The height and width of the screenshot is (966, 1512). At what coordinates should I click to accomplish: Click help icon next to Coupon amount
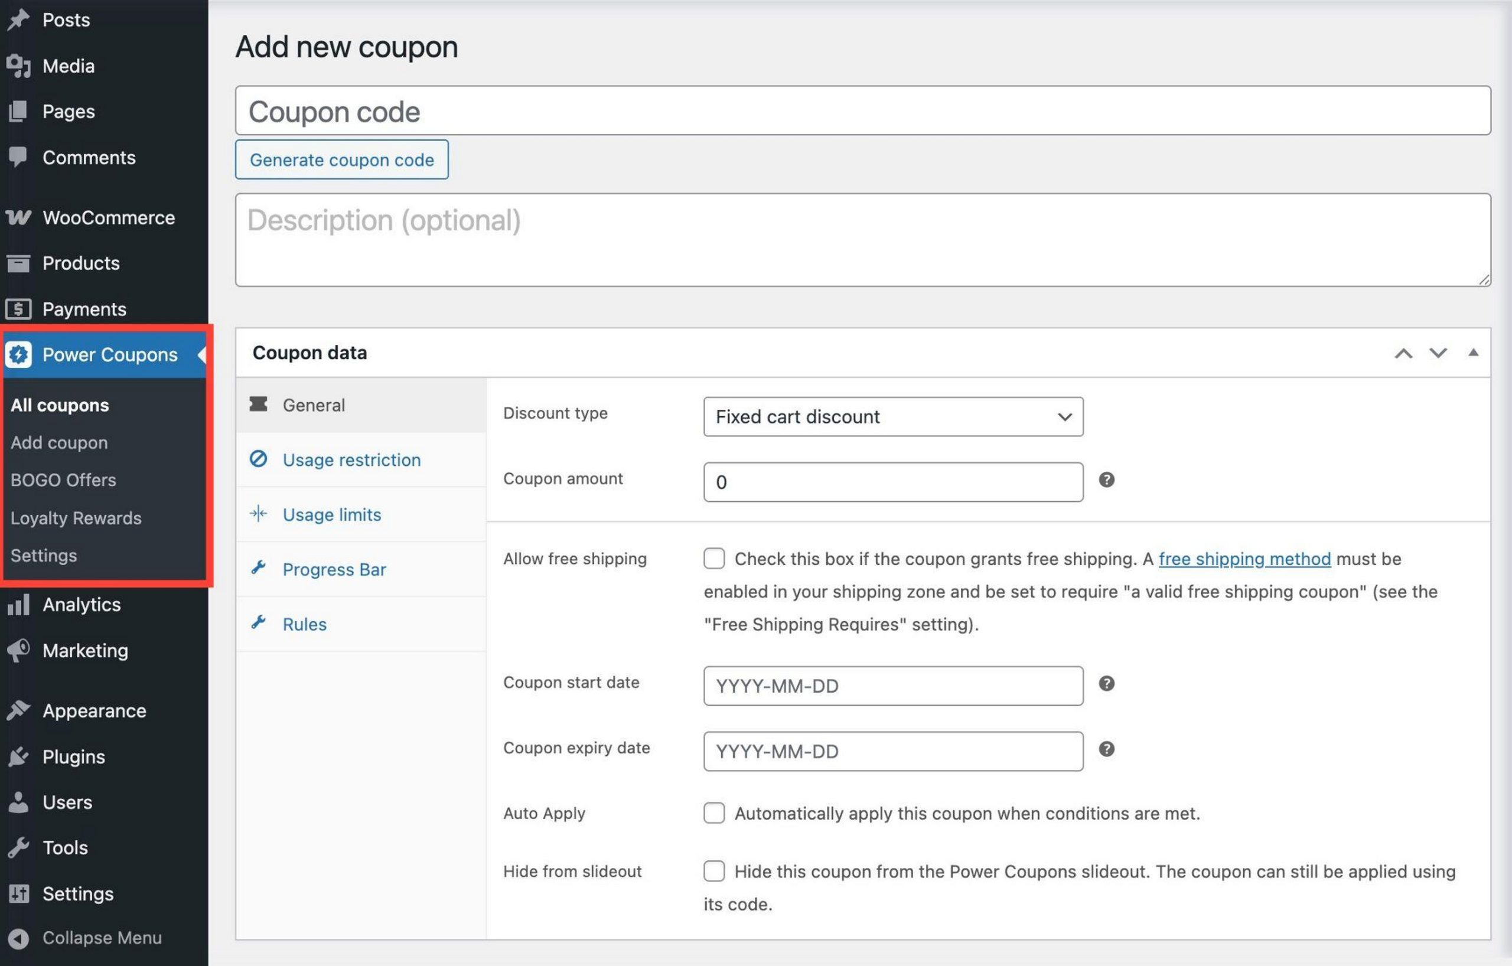[1106, 480]
